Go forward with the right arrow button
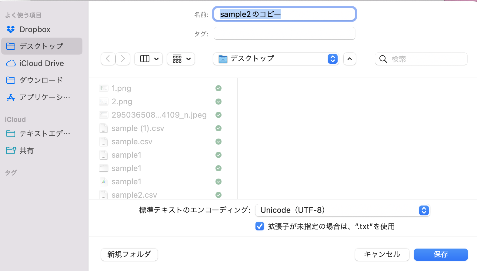This screenshot has width=477, height=271. 123,59
